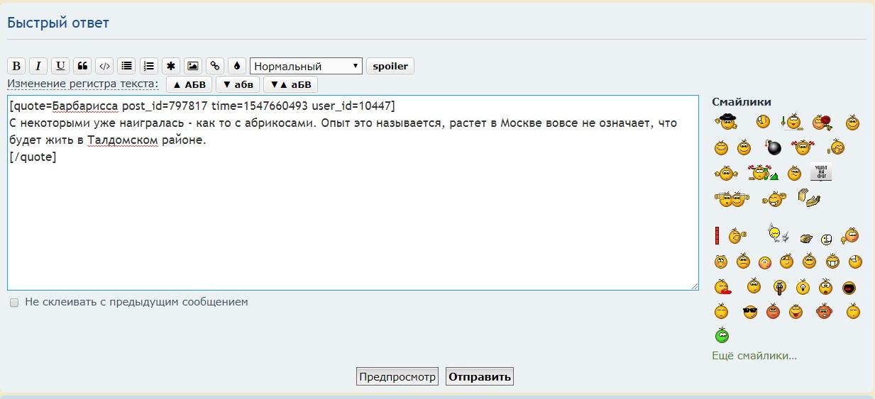
Task: Insert a URL link tag
Action: pyautogui.click(x=214, y=66)
